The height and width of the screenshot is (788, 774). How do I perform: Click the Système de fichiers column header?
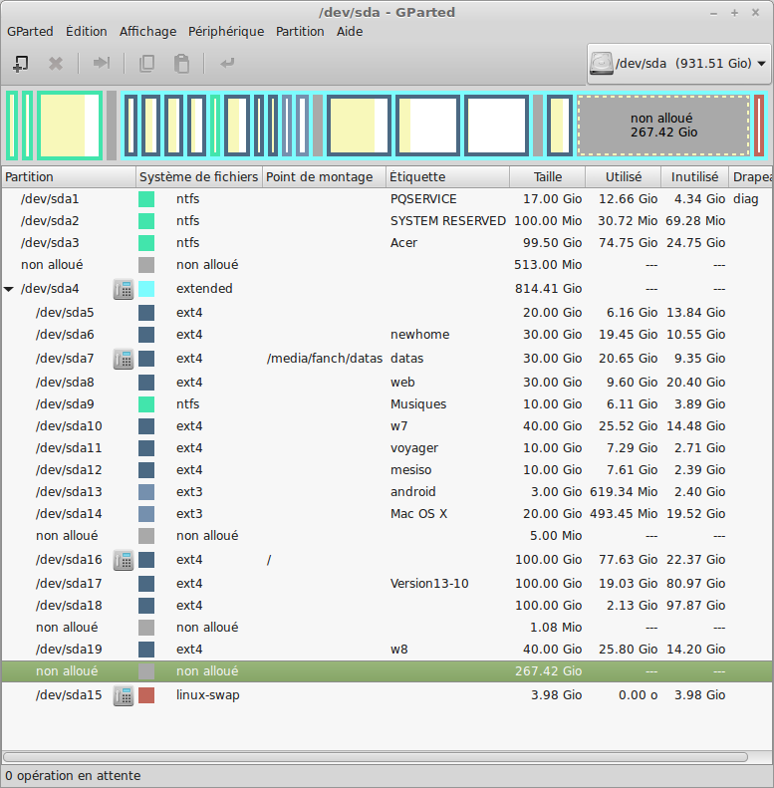click(x=198, y=177)
